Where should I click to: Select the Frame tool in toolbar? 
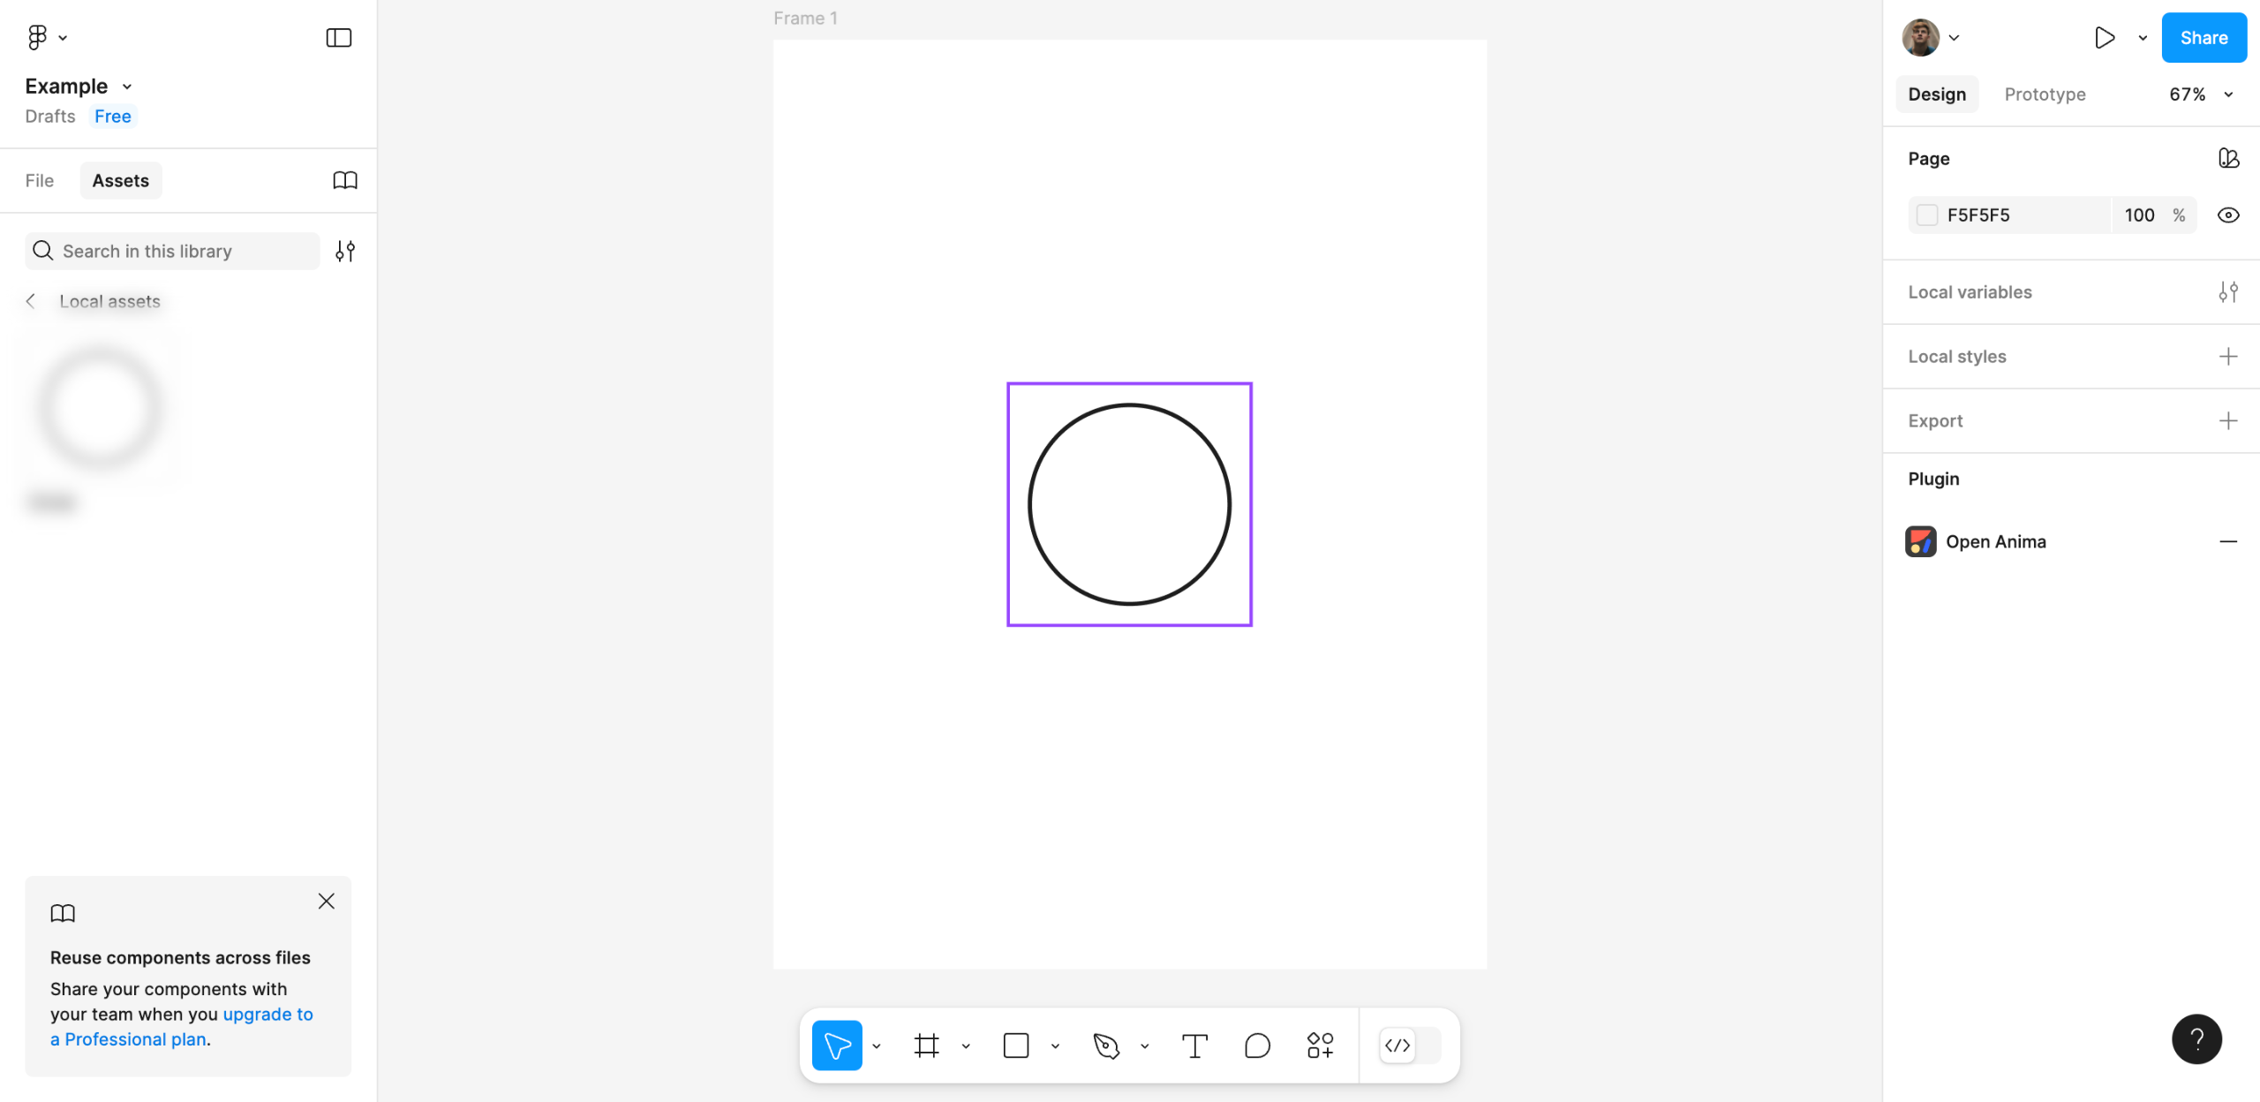point(926,1045)
